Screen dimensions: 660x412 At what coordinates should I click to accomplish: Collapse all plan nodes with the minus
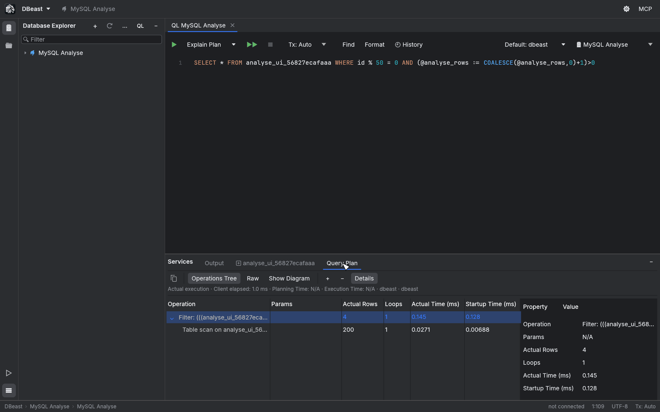pyautogui.click(x=342, y=278)
